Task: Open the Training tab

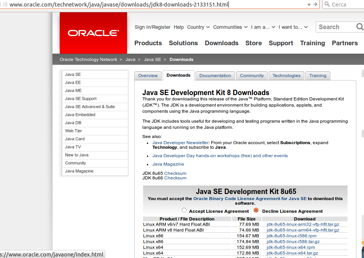Action: click(x=318, y=76)
